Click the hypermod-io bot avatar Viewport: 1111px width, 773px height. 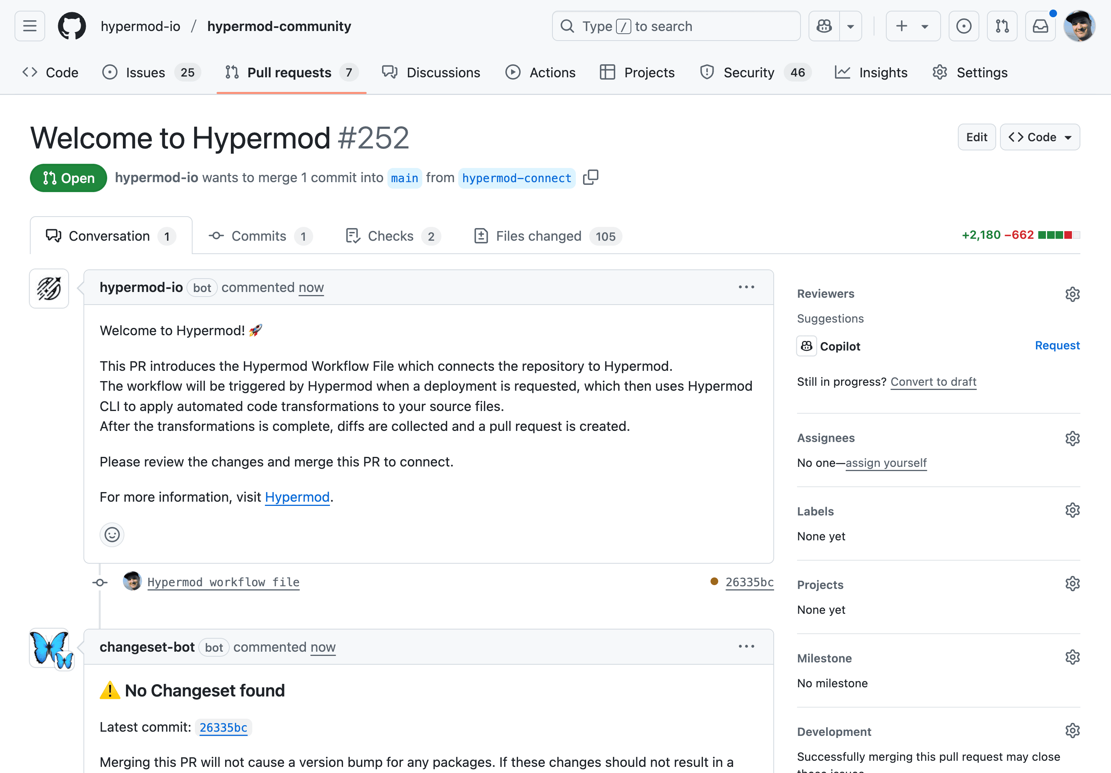pos(49,288)
